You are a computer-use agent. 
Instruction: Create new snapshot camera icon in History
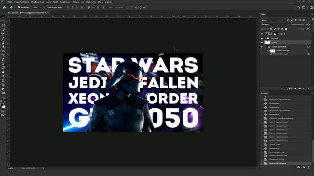(304, 167)
